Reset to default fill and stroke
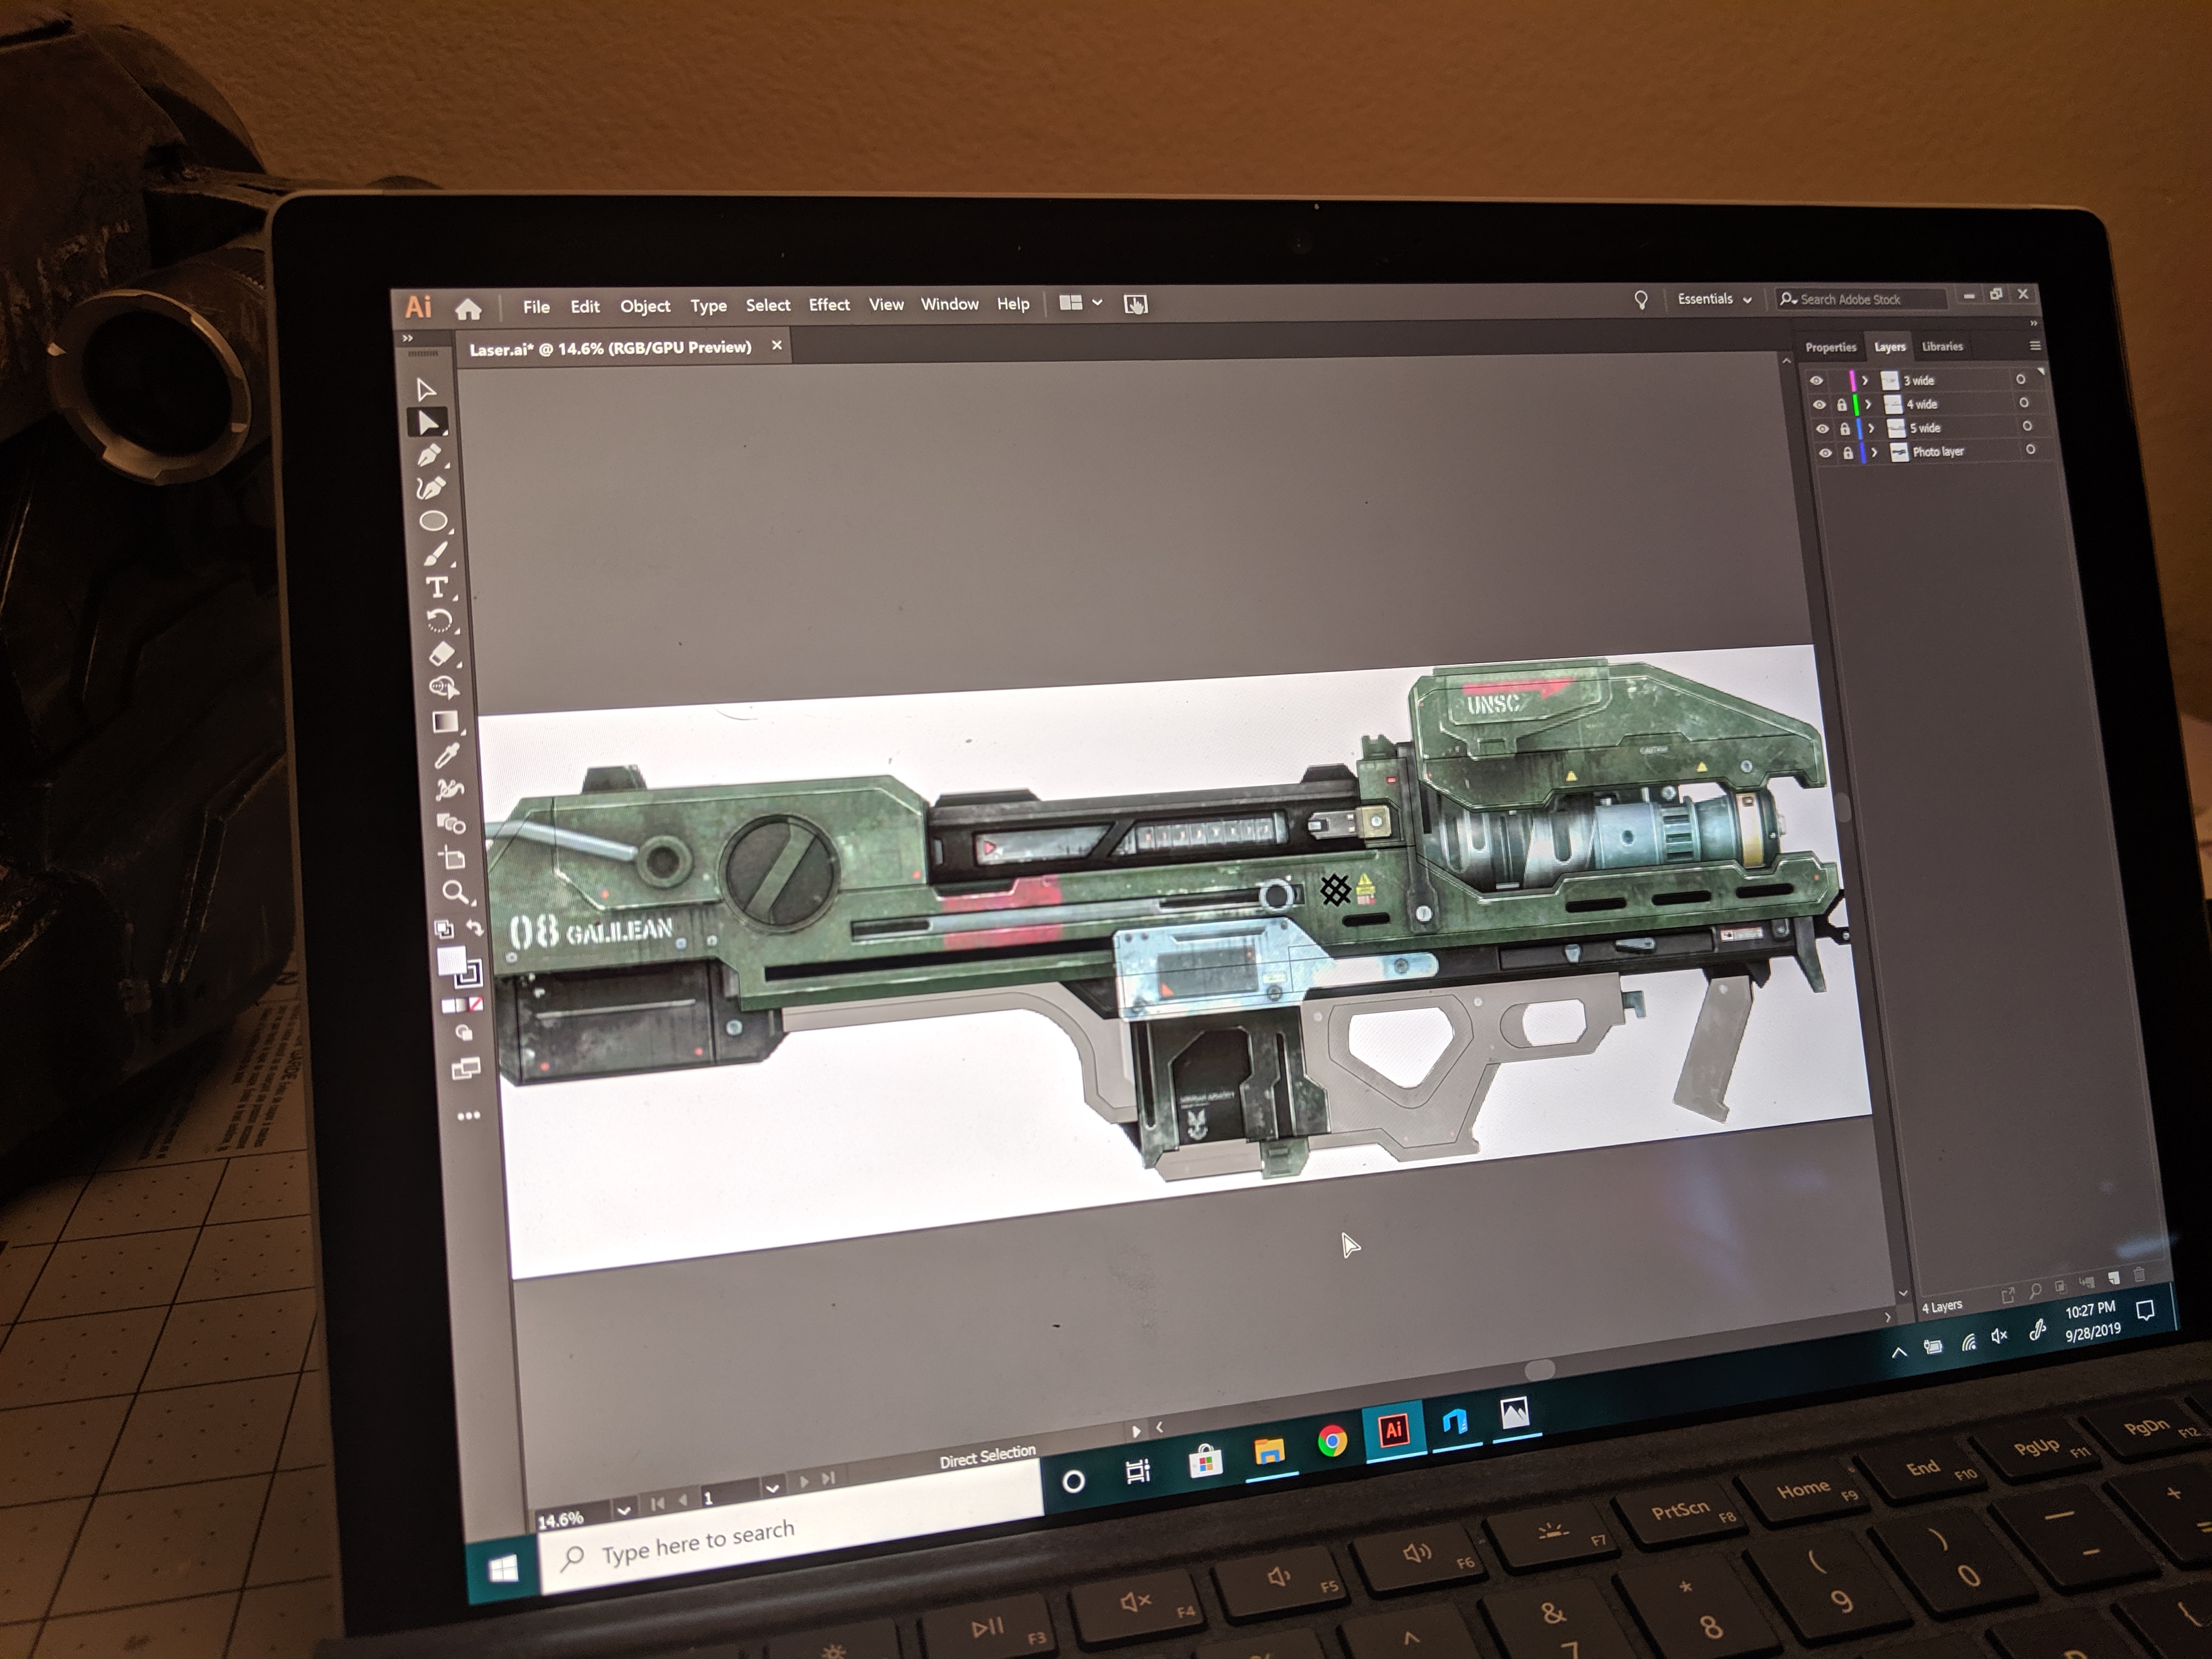 (444, 929)
